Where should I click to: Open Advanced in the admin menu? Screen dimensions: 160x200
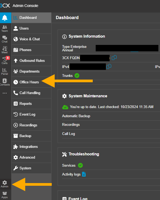click(x=31, y=157)
